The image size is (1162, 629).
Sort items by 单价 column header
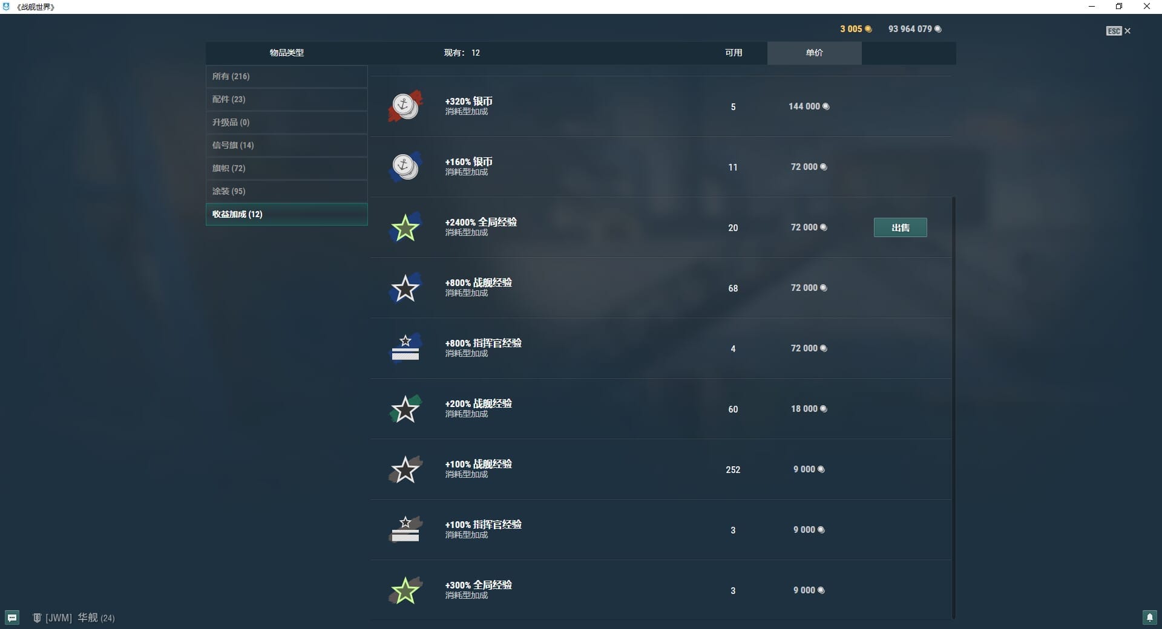coord(814,53)
